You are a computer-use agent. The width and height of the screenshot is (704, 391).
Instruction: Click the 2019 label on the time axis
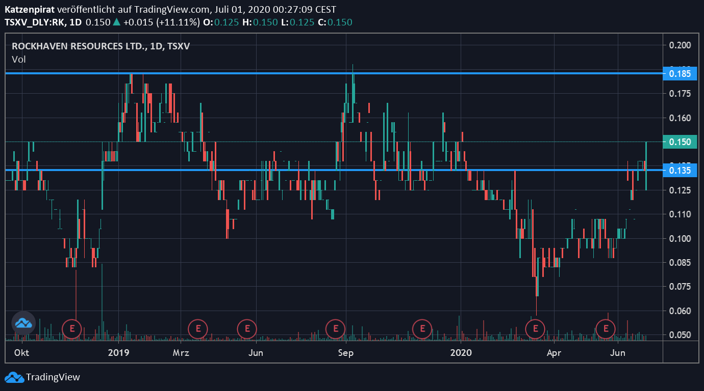click(x=118, y=353)
